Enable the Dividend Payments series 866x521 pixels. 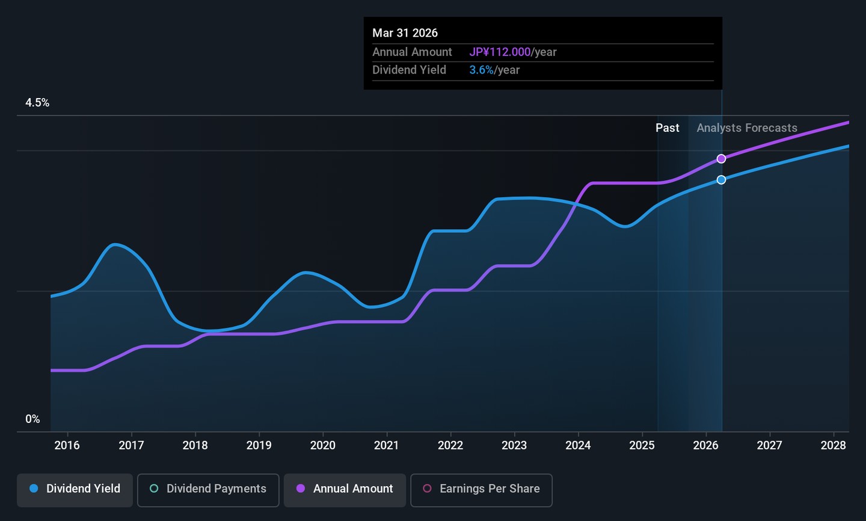tap(208, 489)
